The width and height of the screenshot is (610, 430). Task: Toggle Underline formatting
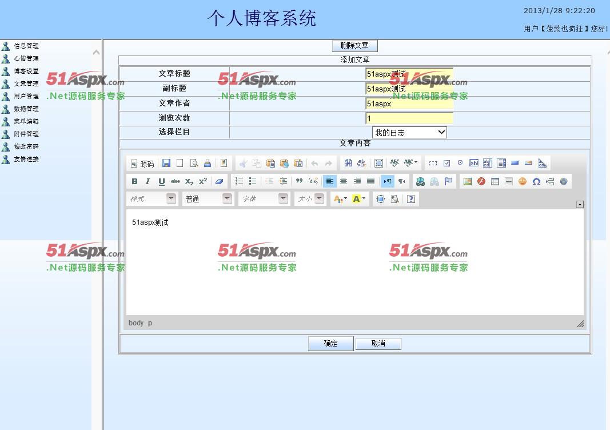pos(162,181)
